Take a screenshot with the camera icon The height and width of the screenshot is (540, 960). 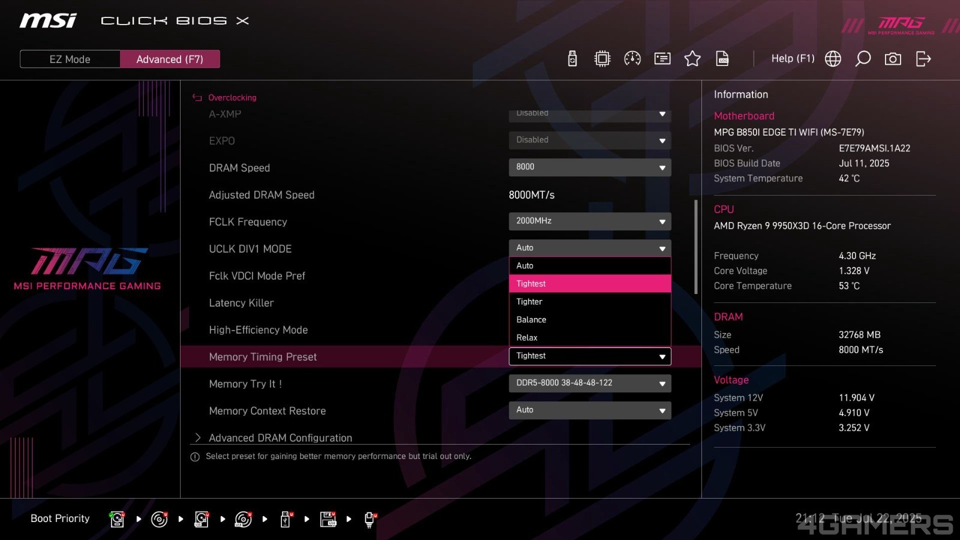pyautogui.click(x=893, y=58)
